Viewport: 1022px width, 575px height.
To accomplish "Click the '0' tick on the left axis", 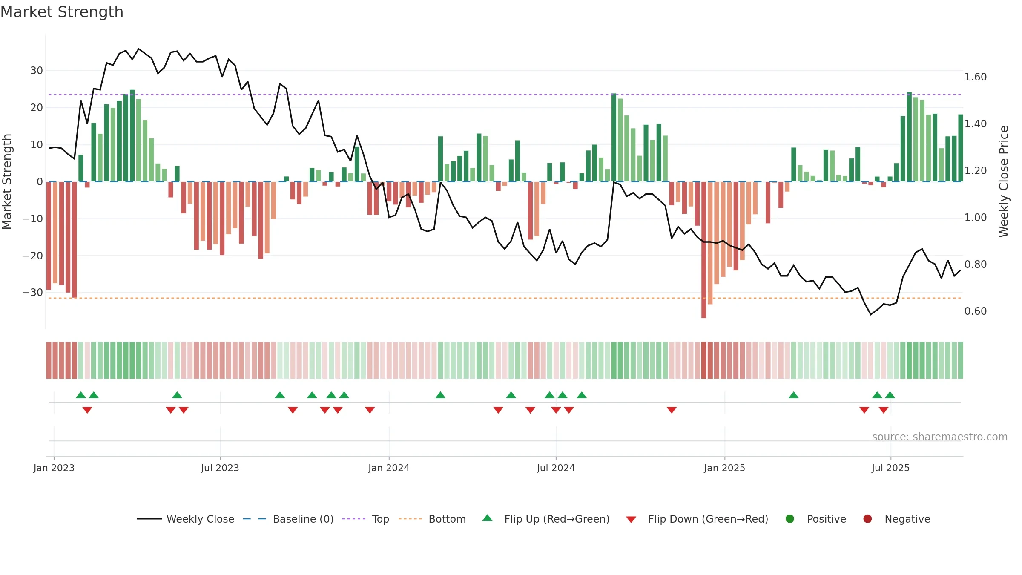I will point(40,182).
